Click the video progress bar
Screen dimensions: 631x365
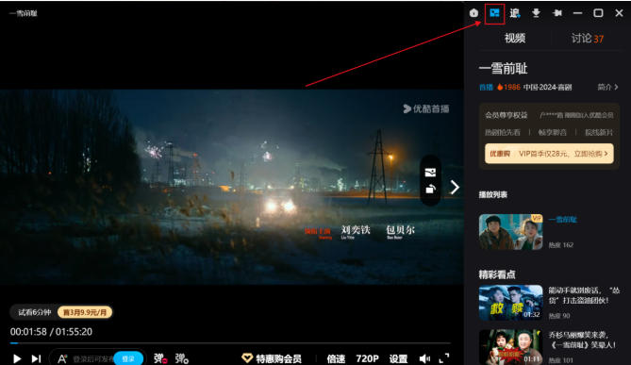tap(230, 343)
